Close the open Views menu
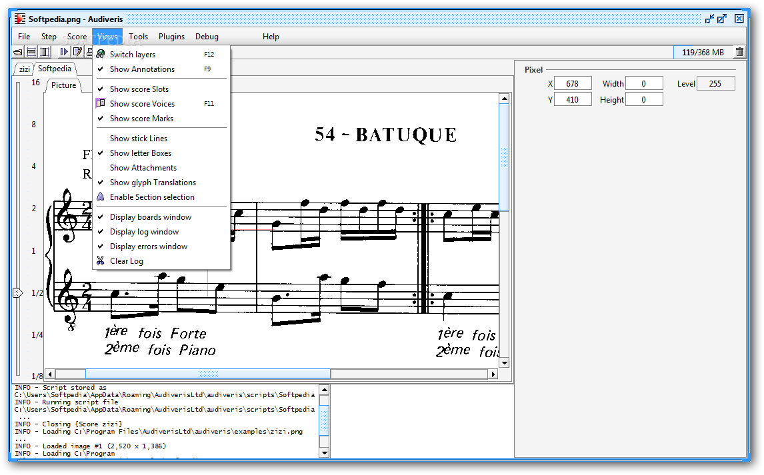 [107, 37]
